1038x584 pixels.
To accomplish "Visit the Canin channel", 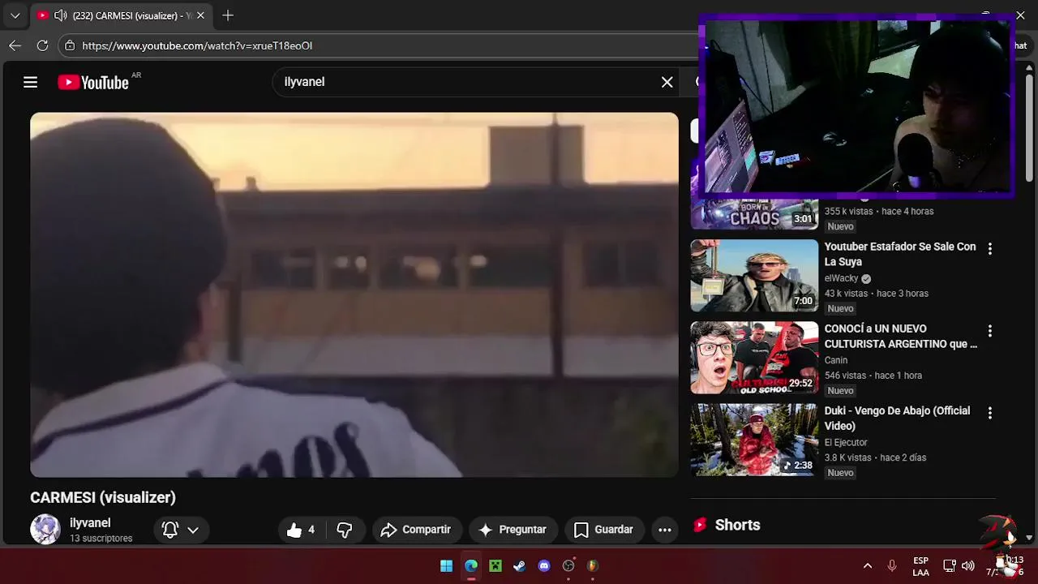I will [836, 360].
